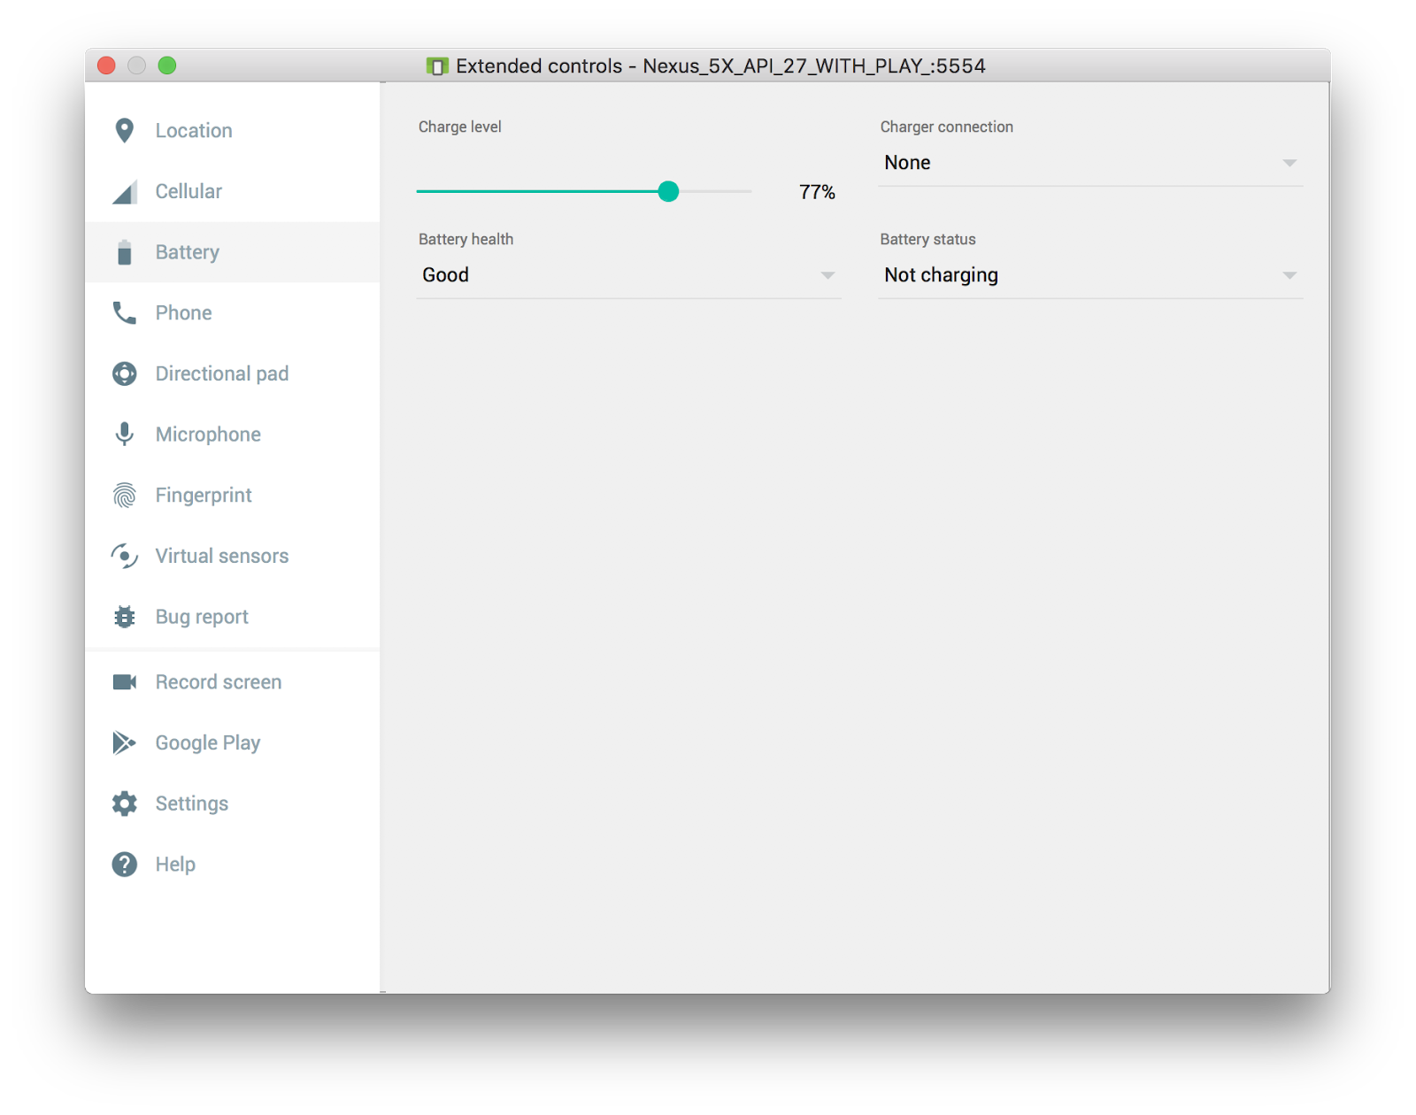The height and width of the screenshot is (1115, 1416).
Task: Click the Google Play triangle icon
Action: [125, 743]
